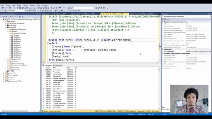
Task: Expand the OnlineShop database node
Action: click(6, 25)
